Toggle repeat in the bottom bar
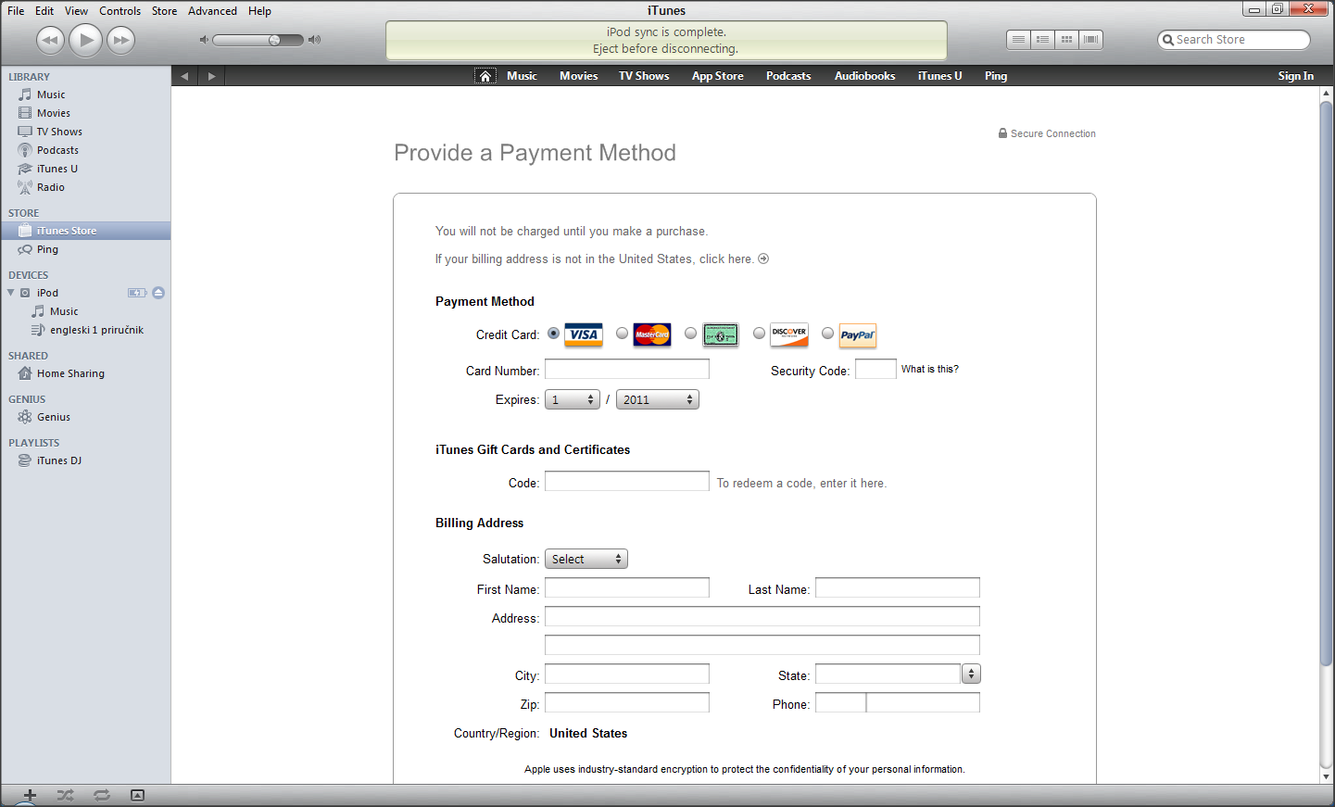 tap(102, 795)
